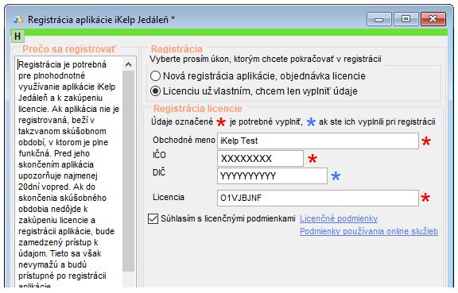Viewport: 458px width, 293px height.
Task: Toggle Súhlasím s licenčnými podmienkami checkbox
Action: click(x=153, y=218)
